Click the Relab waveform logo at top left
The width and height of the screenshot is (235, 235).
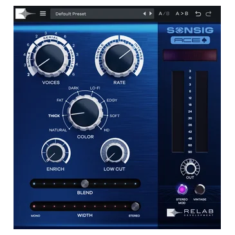coord(25,14)
